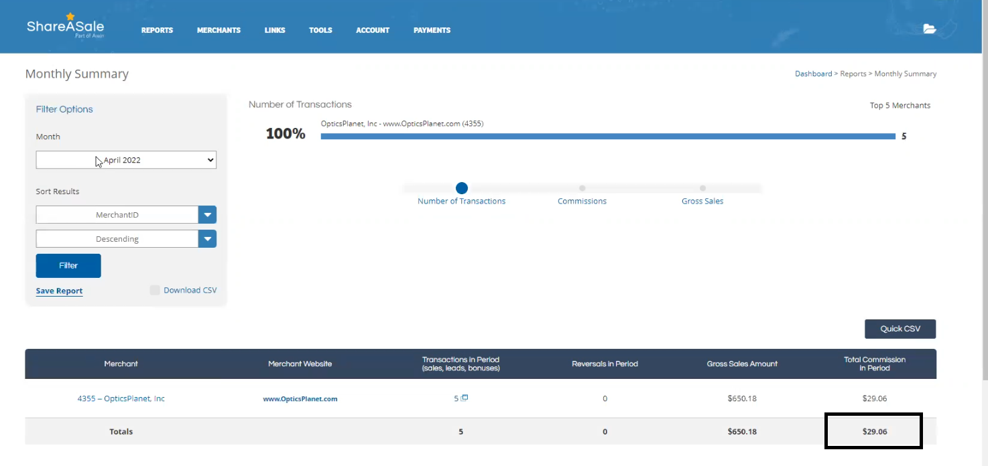Open the Descending sort order dropdown
This screenshot has height=466, width=988.
pos(126,239)
